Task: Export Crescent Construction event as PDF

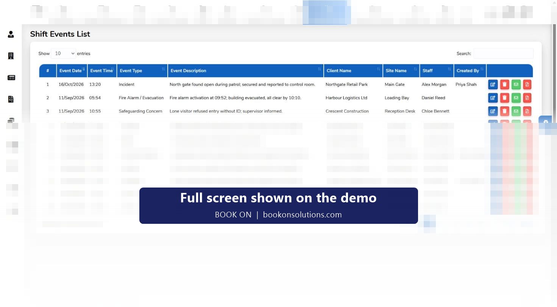Action: click(527, 111)
